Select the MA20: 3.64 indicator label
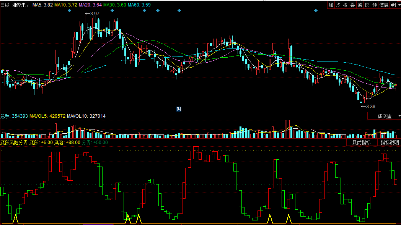 (x=90, y=5)
